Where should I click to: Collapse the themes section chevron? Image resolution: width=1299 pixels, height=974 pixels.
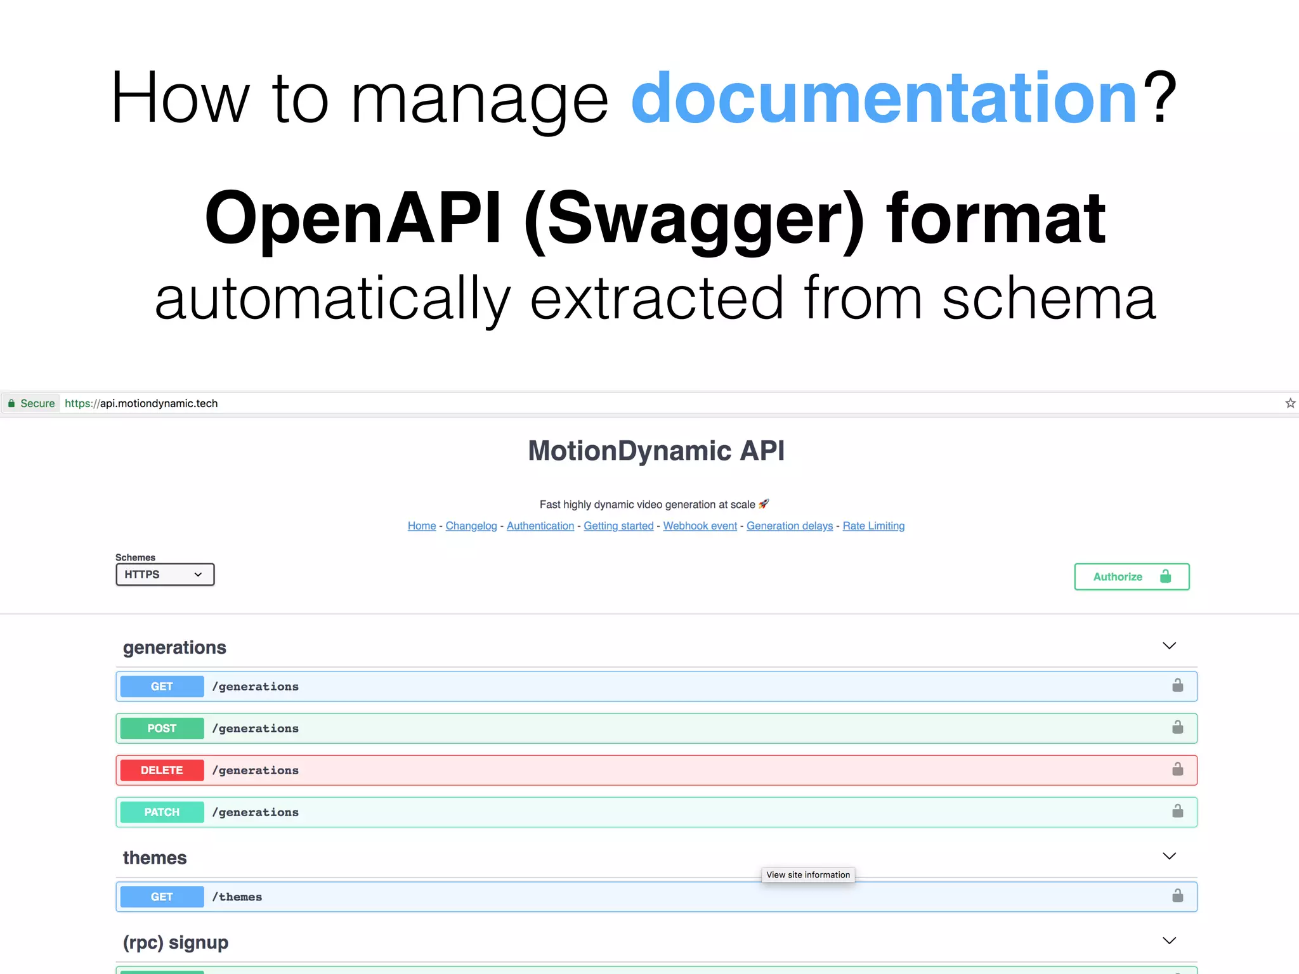tap(1170, 856)
